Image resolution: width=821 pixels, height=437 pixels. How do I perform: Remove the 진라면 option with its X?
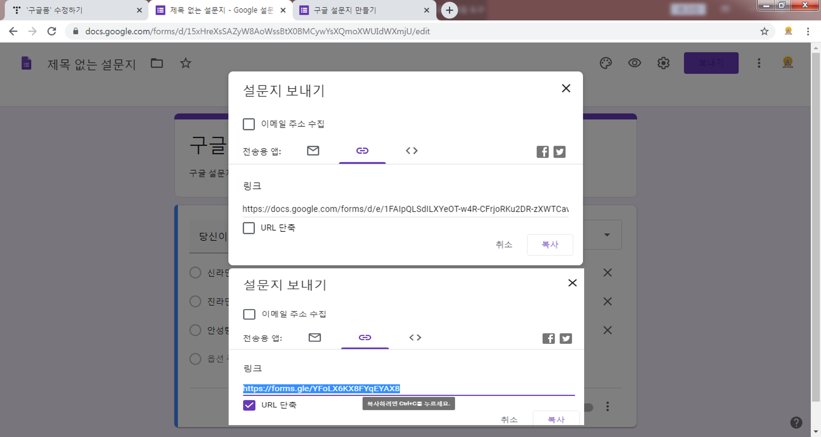coord(608,302)
